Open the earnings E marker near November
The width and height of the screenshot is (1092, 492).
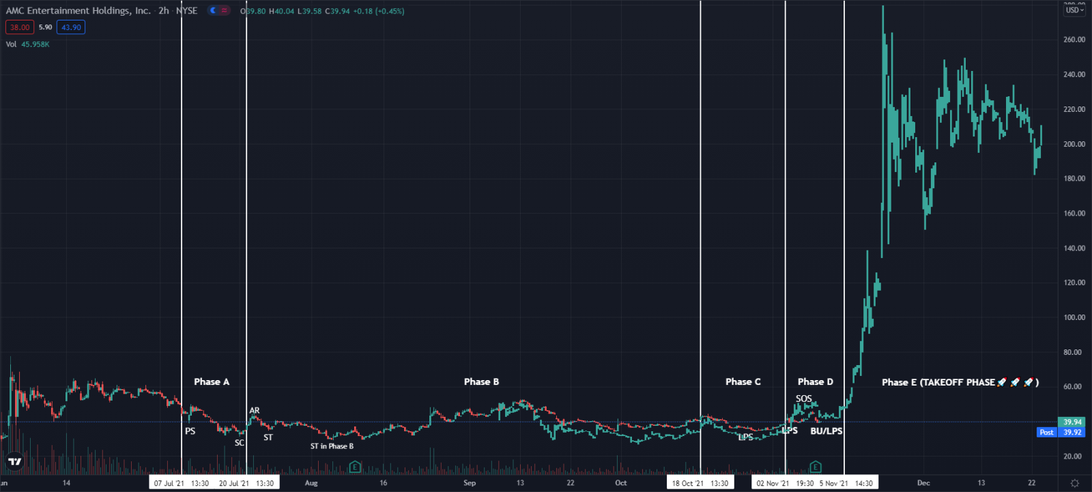click(x=815, y=467)
